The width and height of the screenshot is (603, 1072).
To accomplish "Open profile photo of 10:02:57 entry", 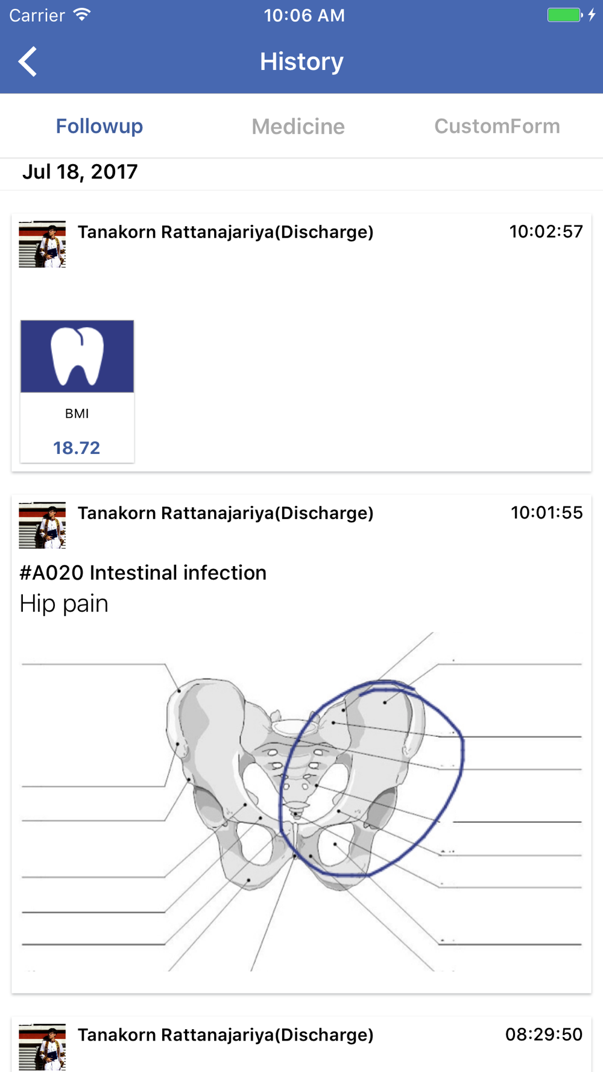I will coord(42,244).
